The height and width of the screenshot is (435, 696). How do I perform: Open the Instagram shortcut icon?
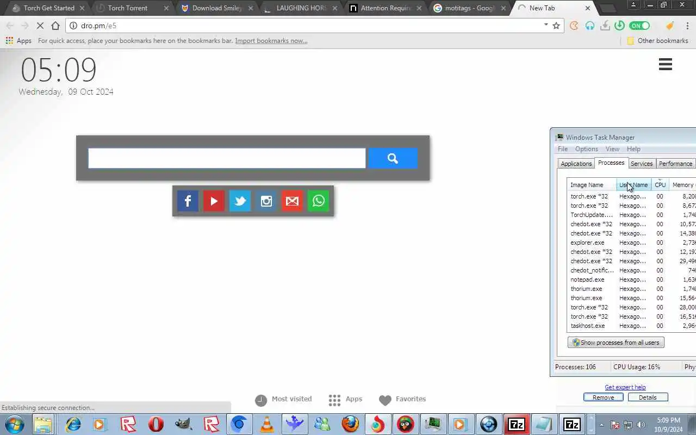[266, 201]
